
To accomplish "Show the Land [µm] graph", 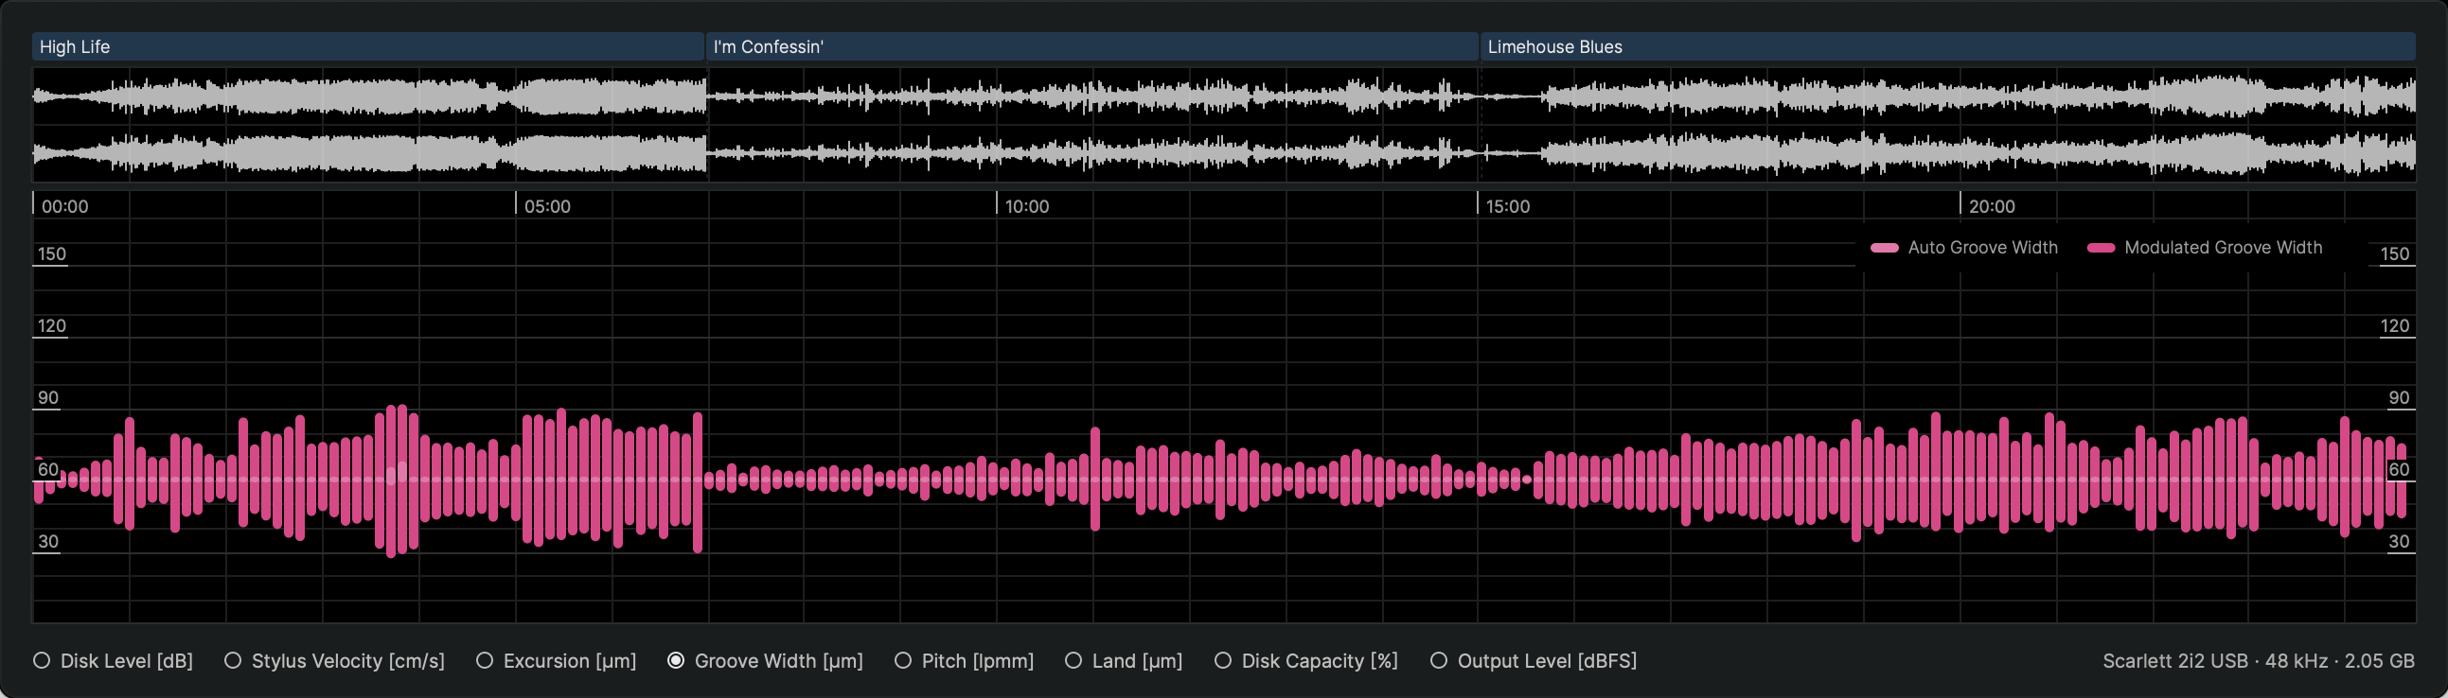I will 1073,661.
